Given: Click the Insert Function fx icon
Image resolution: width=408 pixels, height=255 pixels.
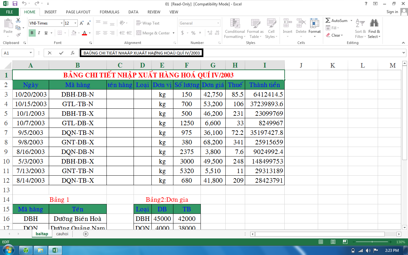Looking at the screenshot, I should pyautogui.click(x=72, y=53).
